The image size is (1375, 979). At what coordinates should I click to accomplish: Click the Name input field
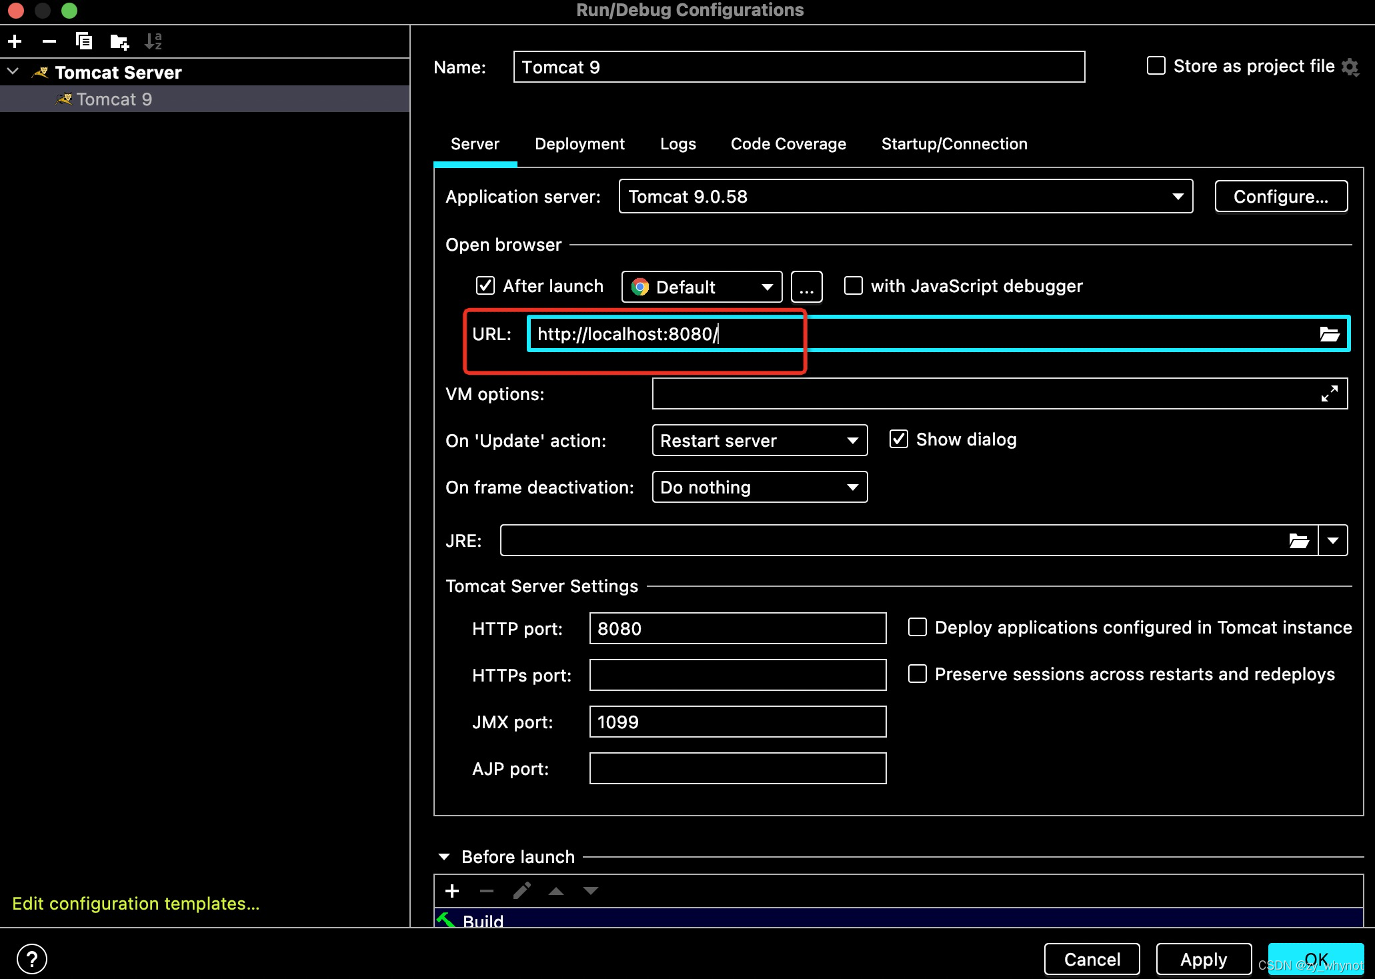click(799, 67)
